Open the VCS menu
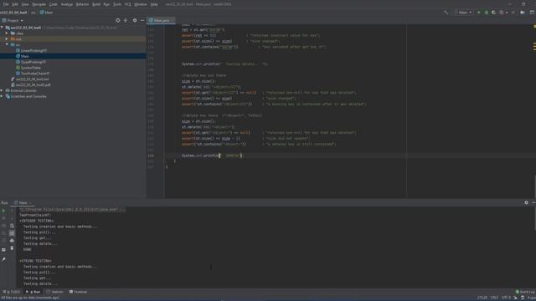The height and width of the screenshot is (301, 536). pos(128,4)
